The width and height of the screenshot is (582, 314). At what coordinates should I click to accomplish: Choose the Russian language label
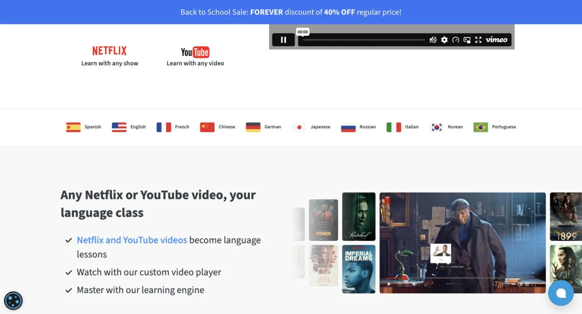click(368, 127)
